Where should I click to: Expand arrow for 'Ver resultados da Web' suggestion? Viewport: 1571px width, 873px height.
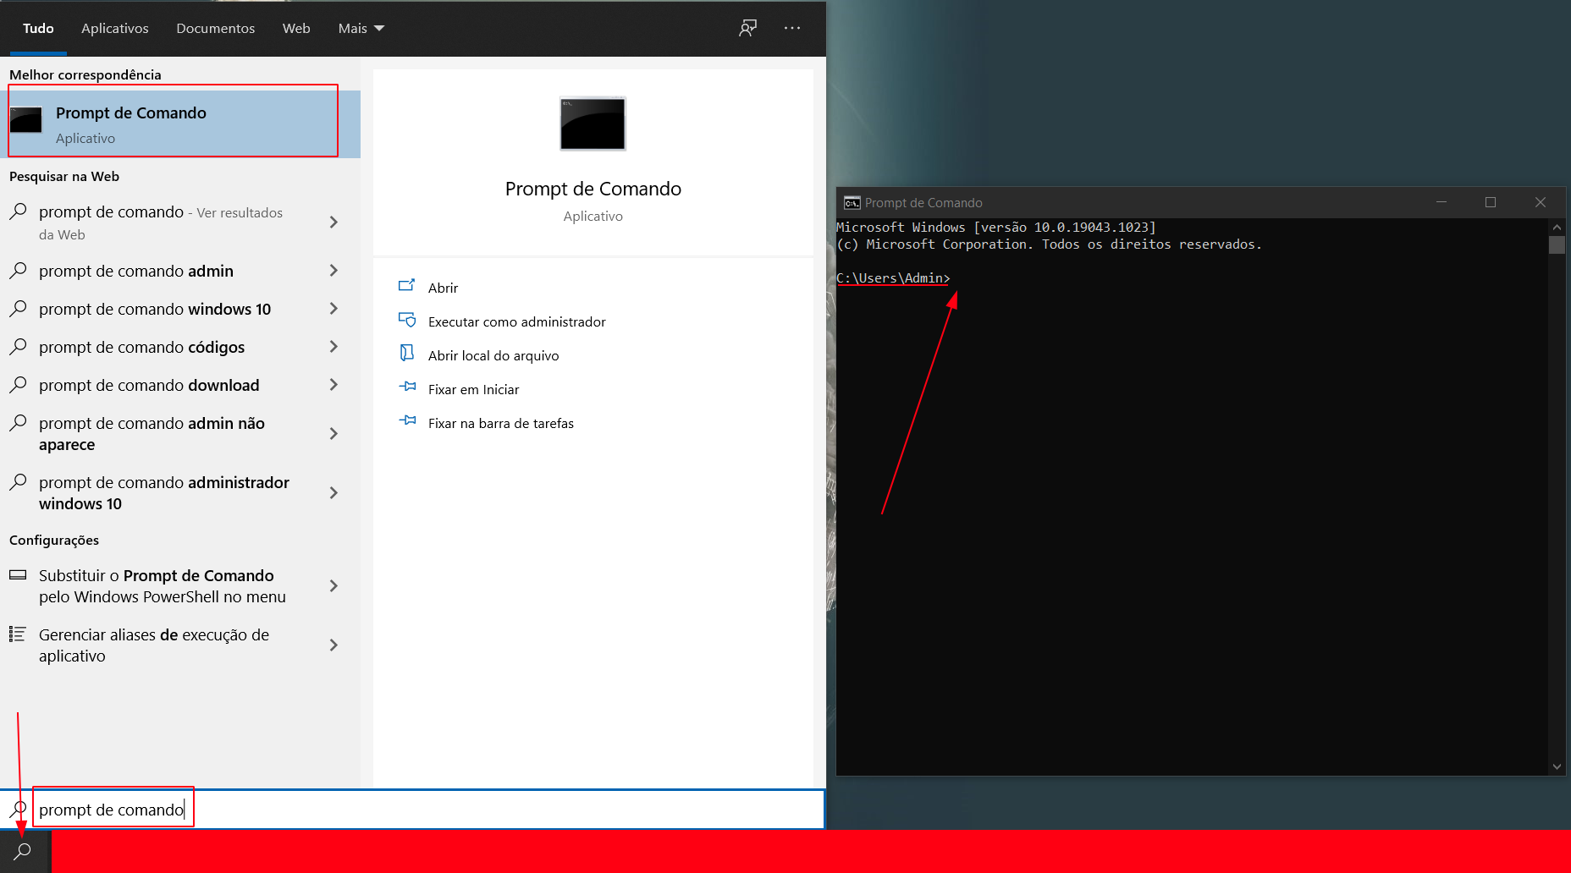(333, 222)
